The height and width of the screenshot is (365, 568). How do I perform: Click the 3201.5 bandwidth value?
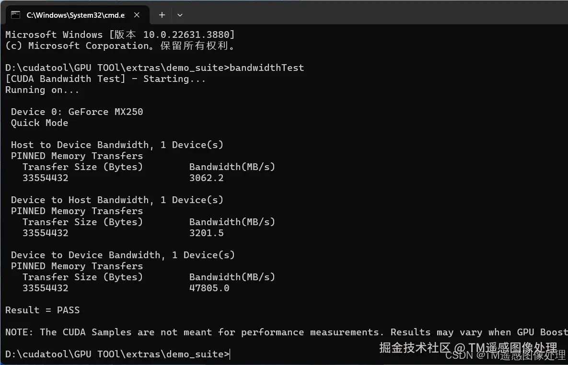(x=207, y=233)
